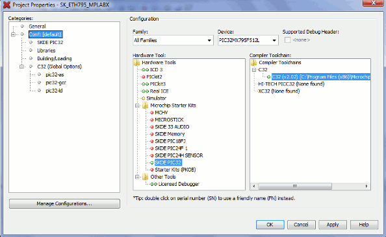
Task: Select PICkit3 hardware tool
Action: (x=158, y=84)
